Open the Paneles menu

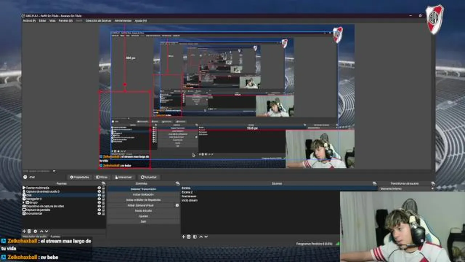(66, 21)
